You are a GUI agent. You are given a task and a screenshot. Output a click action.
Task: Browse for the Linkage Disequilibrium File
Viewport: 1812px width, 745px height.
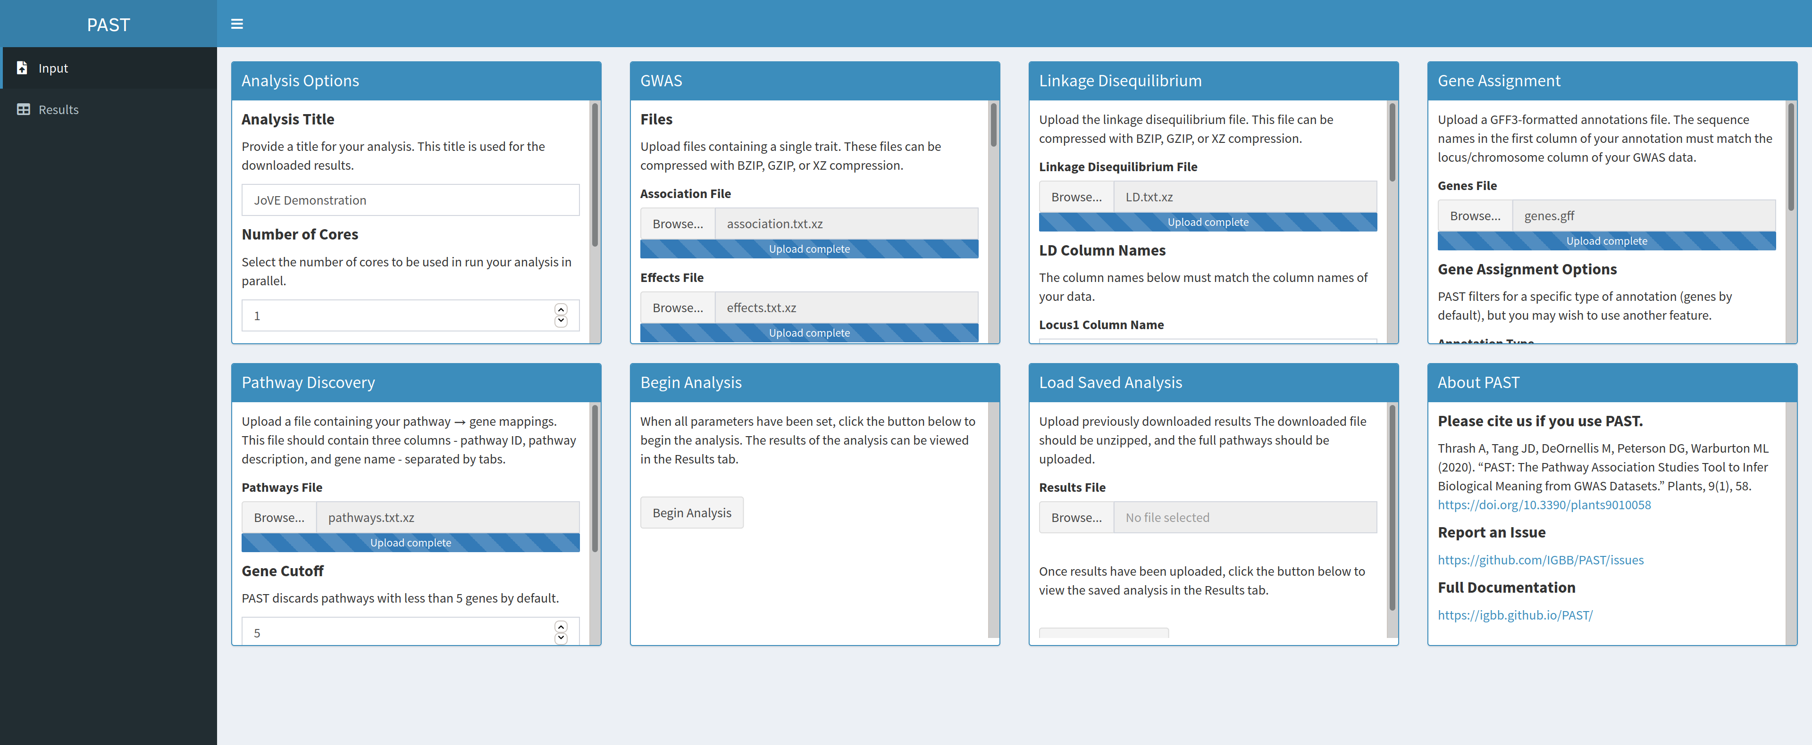[x=1076, y=198]
